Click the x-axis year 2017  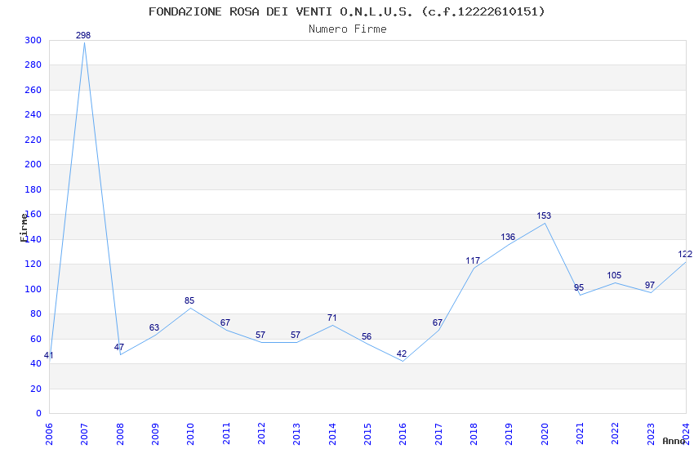tap(438, 433)
